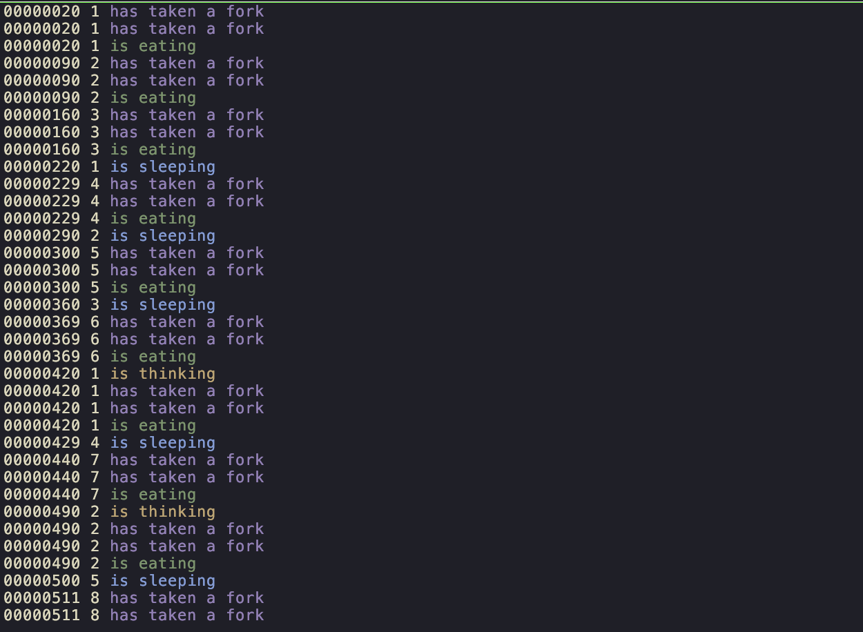This screenshot has height=632, width=863.
Task: Click philosopher 3's first 'has taken a fork' line
Action: coord(134,115)
